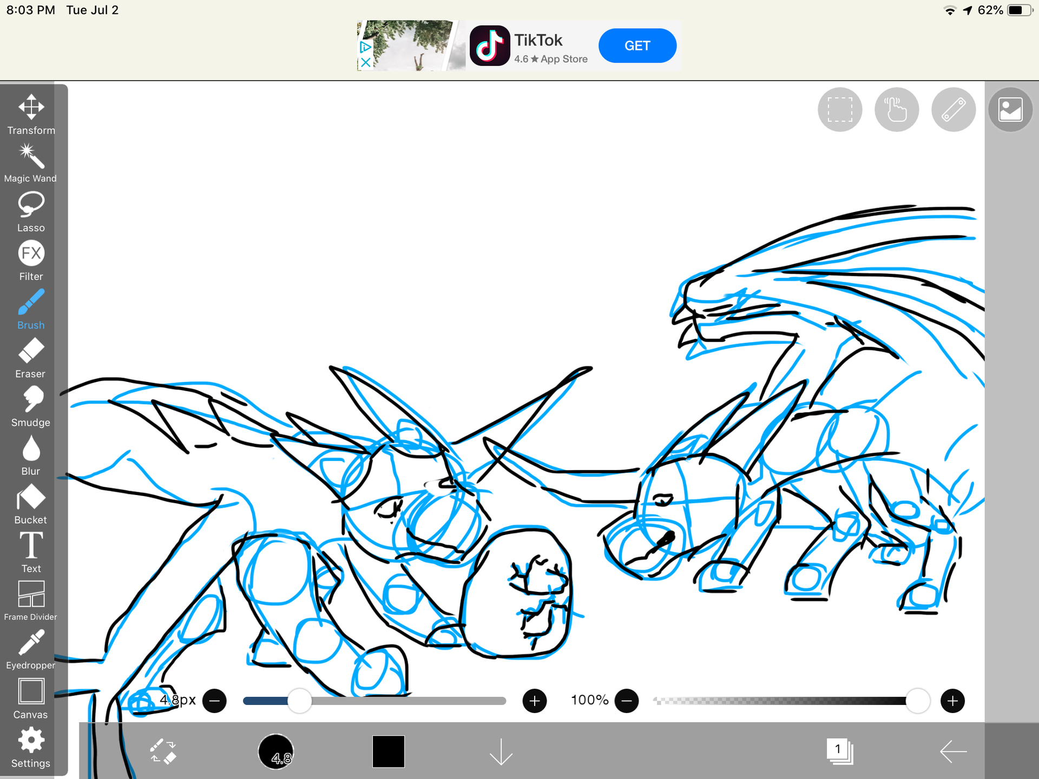Select the Eraser tool

[31, 358]
